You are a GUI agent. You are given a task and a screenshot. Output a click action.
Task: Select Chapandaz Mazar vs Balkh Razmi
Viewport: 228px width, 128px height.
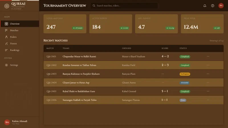coord(79,56)
